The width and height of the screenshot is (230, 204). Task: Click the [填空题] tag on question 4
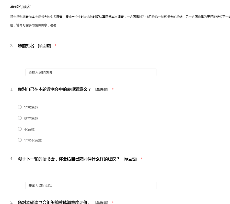click(x=130, y=159)
